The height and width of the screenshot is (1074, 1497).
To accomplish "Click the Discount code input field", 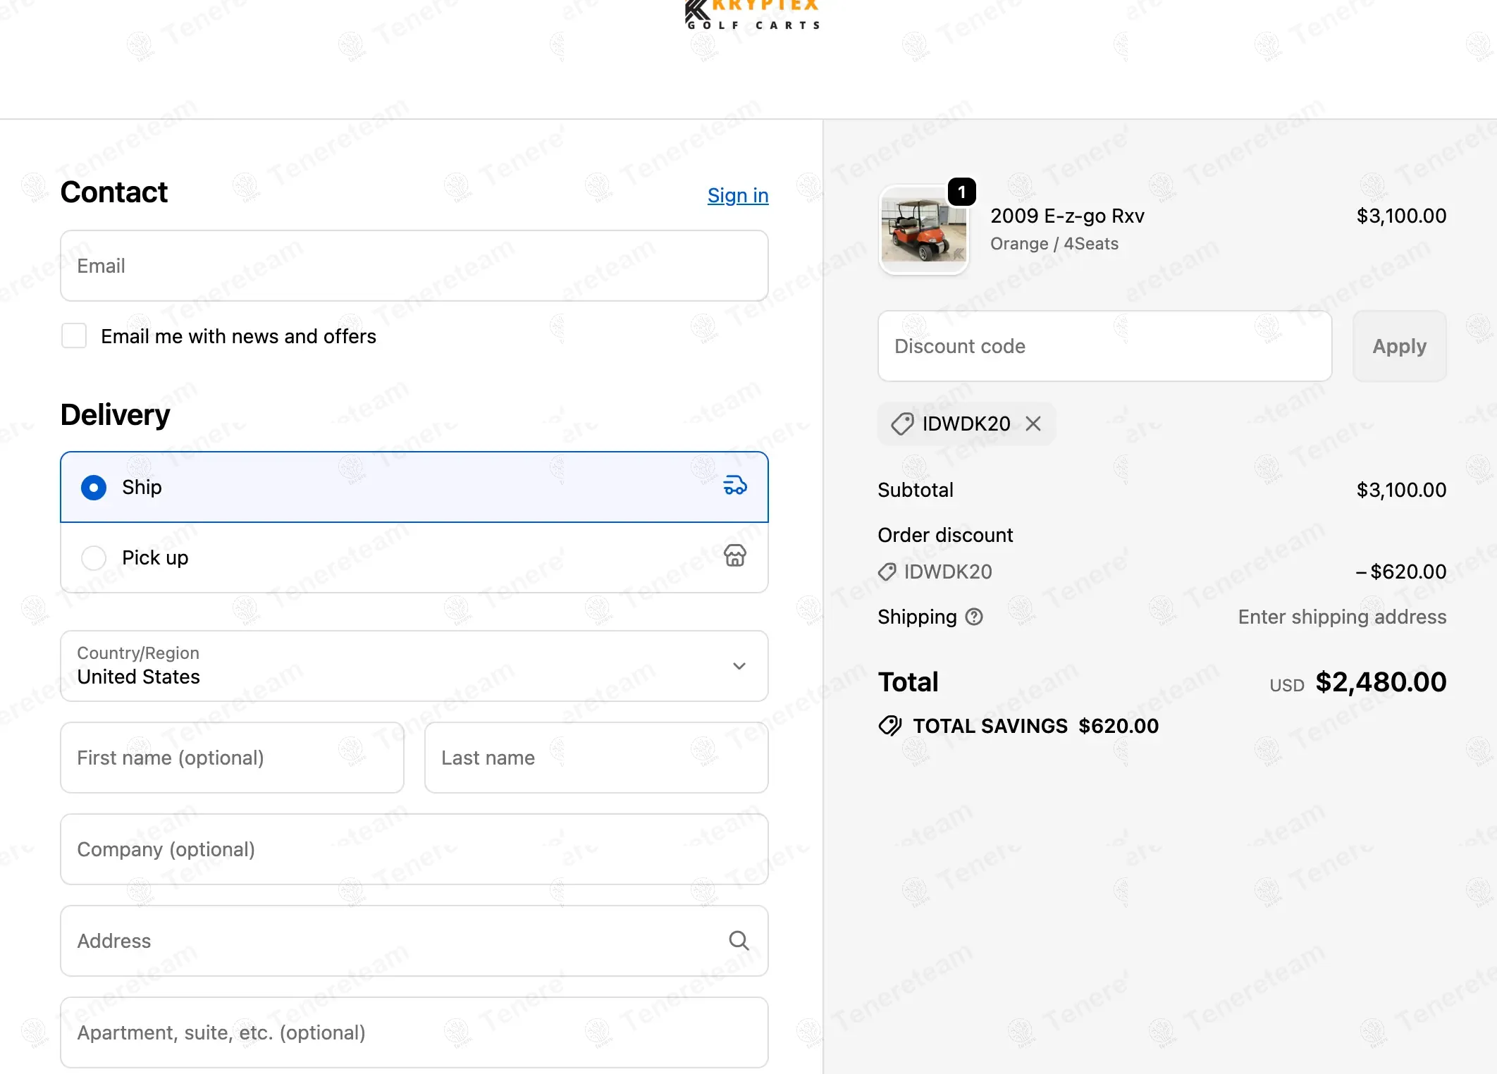I will [1105, 346].
